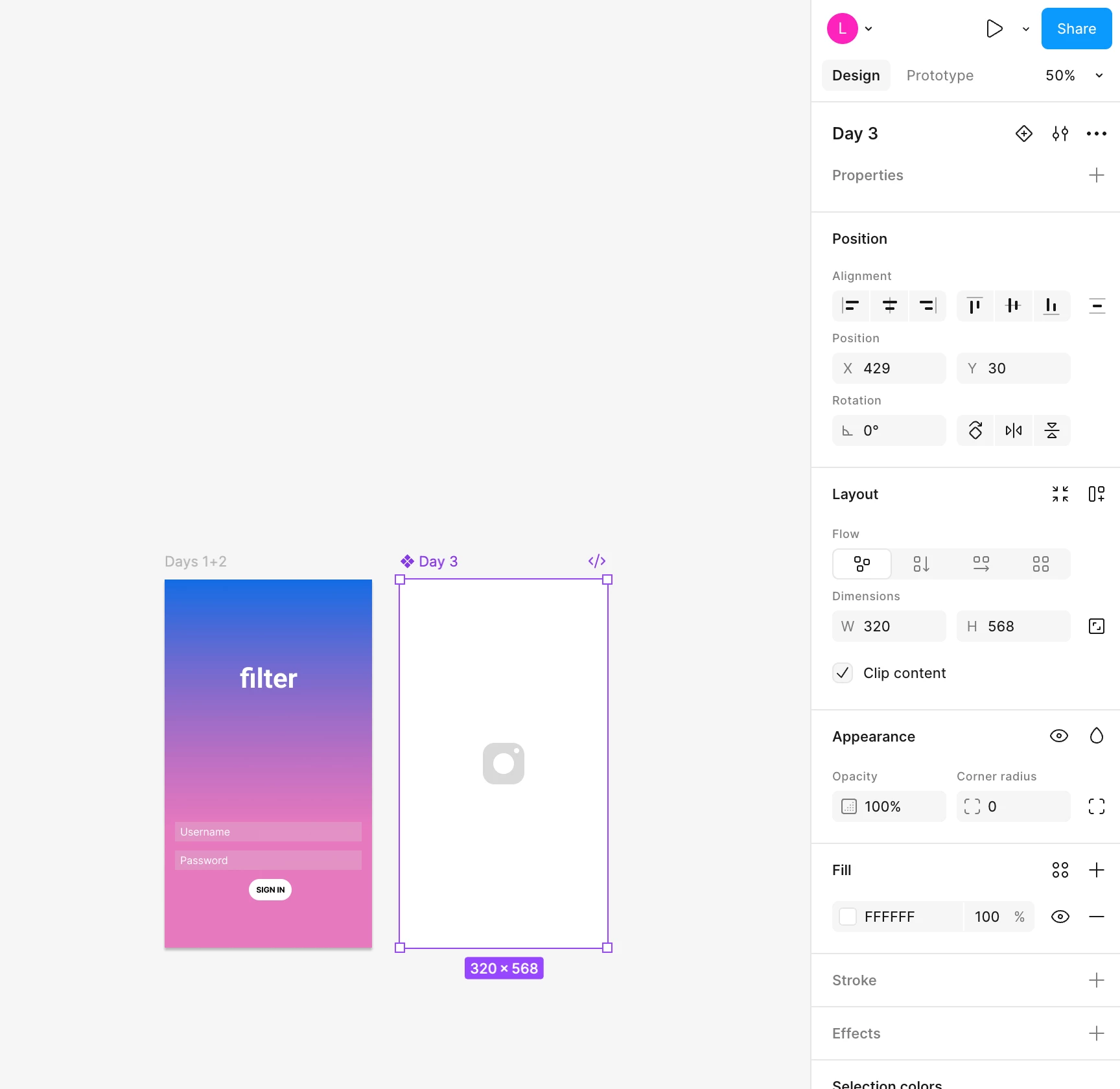Select the Days 1+2 frame label

[x=196, y=561]
